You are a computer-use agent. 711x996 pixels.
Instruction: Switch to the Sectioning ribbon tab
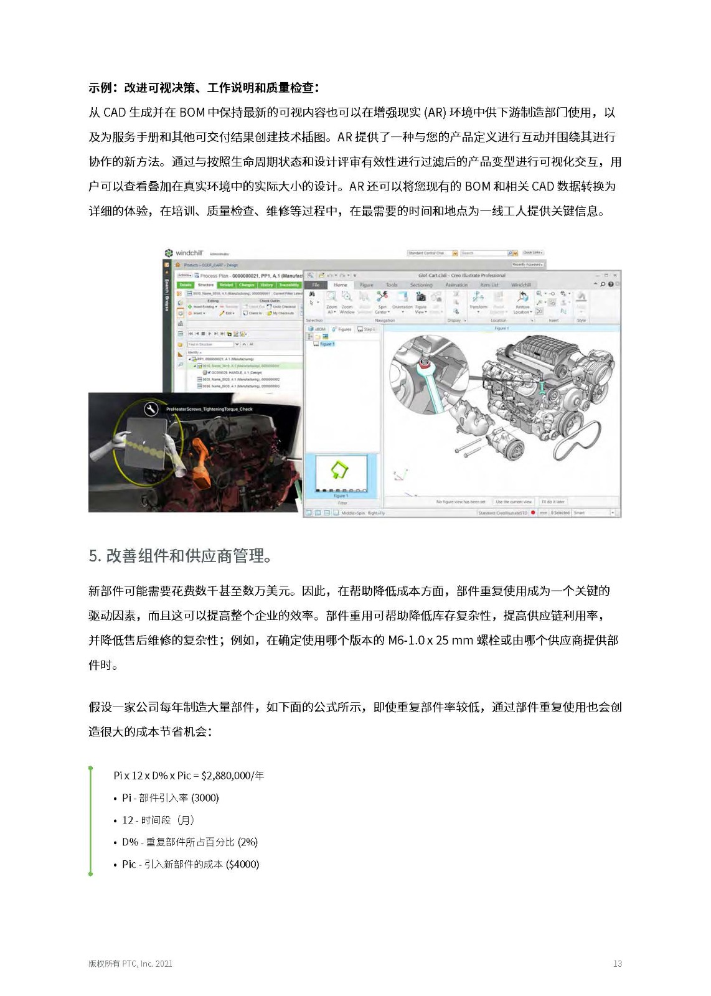(421, 285)
